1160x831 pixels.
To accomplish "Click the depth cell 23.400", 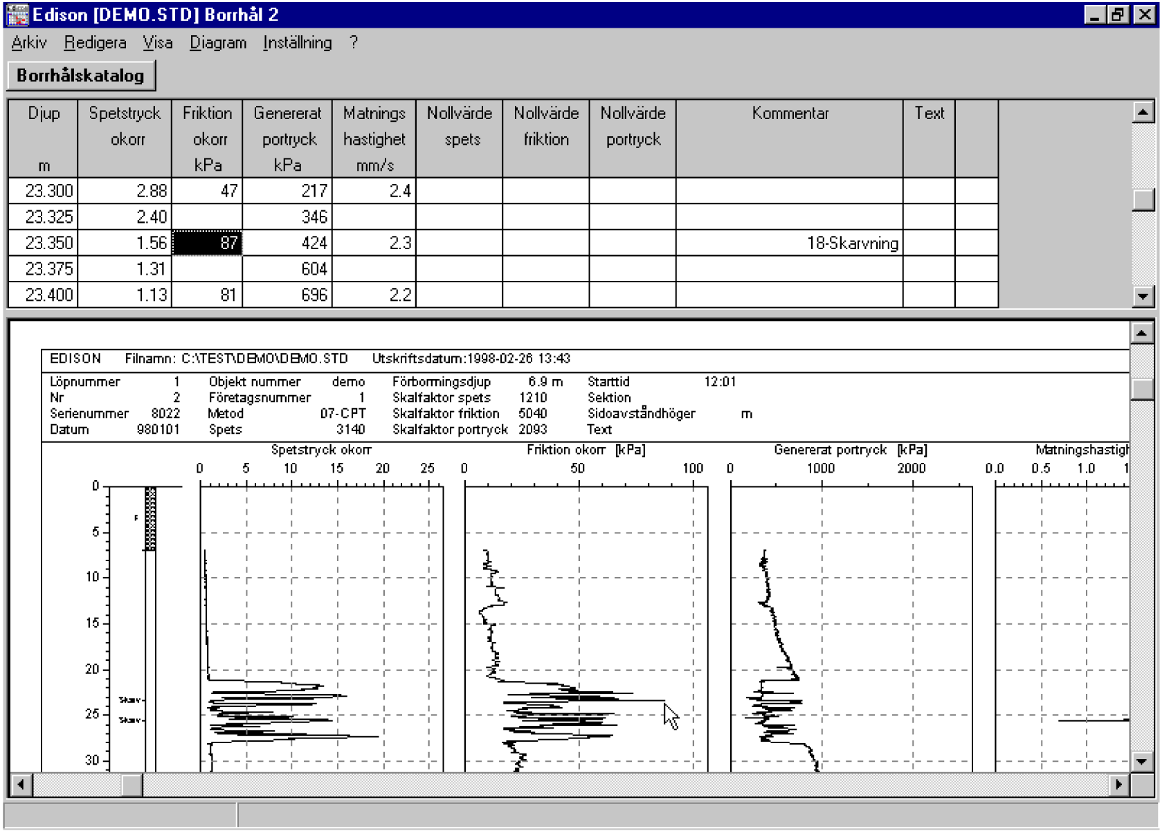I will point(43,295).
